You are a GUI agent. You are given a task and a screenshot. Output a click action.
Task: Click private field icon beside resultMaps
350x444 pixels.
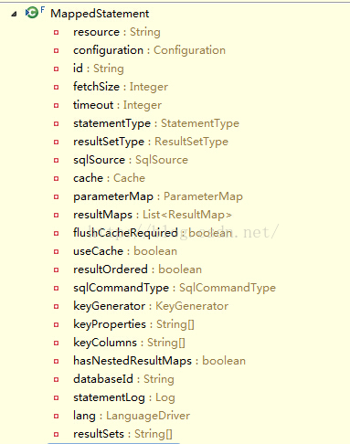(56, 215)
